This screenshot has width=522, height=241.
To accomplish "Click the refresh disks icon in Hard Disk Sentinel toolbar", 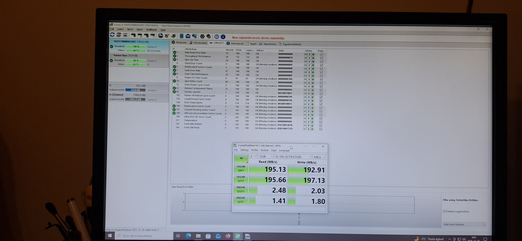I will (x=112, y=34).
